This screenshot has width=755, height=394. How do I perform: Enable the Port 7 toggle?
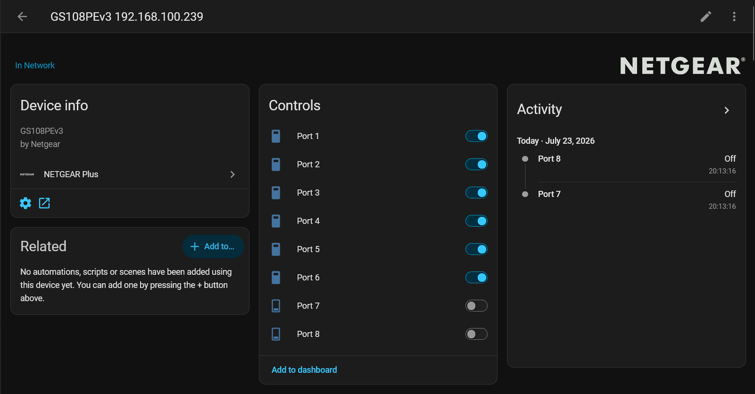476,306
